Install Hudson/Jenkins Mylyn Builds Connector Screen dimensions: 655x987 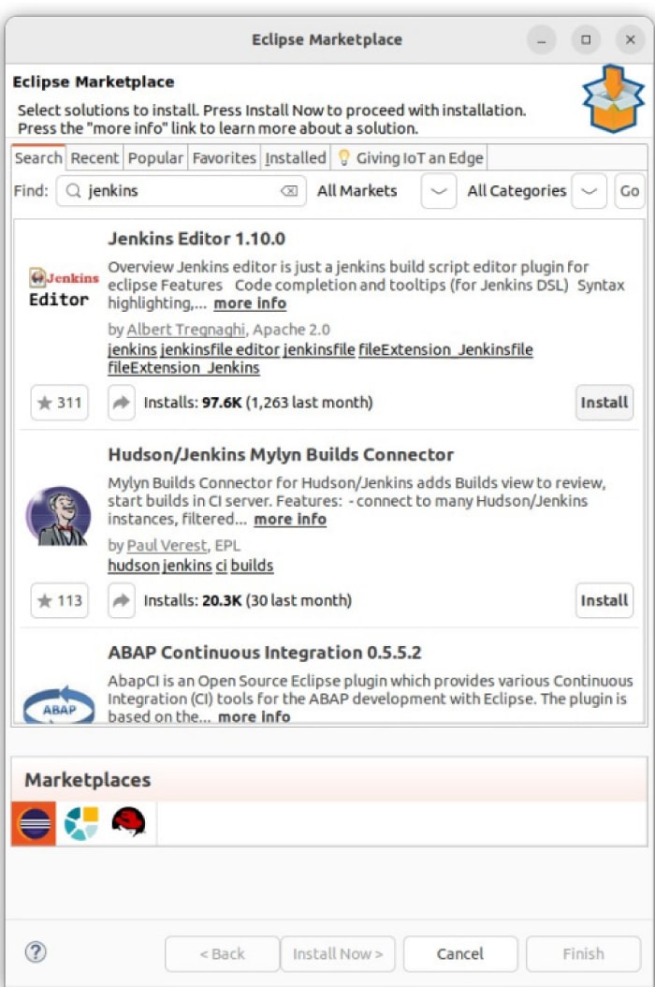tap(604, 600)
